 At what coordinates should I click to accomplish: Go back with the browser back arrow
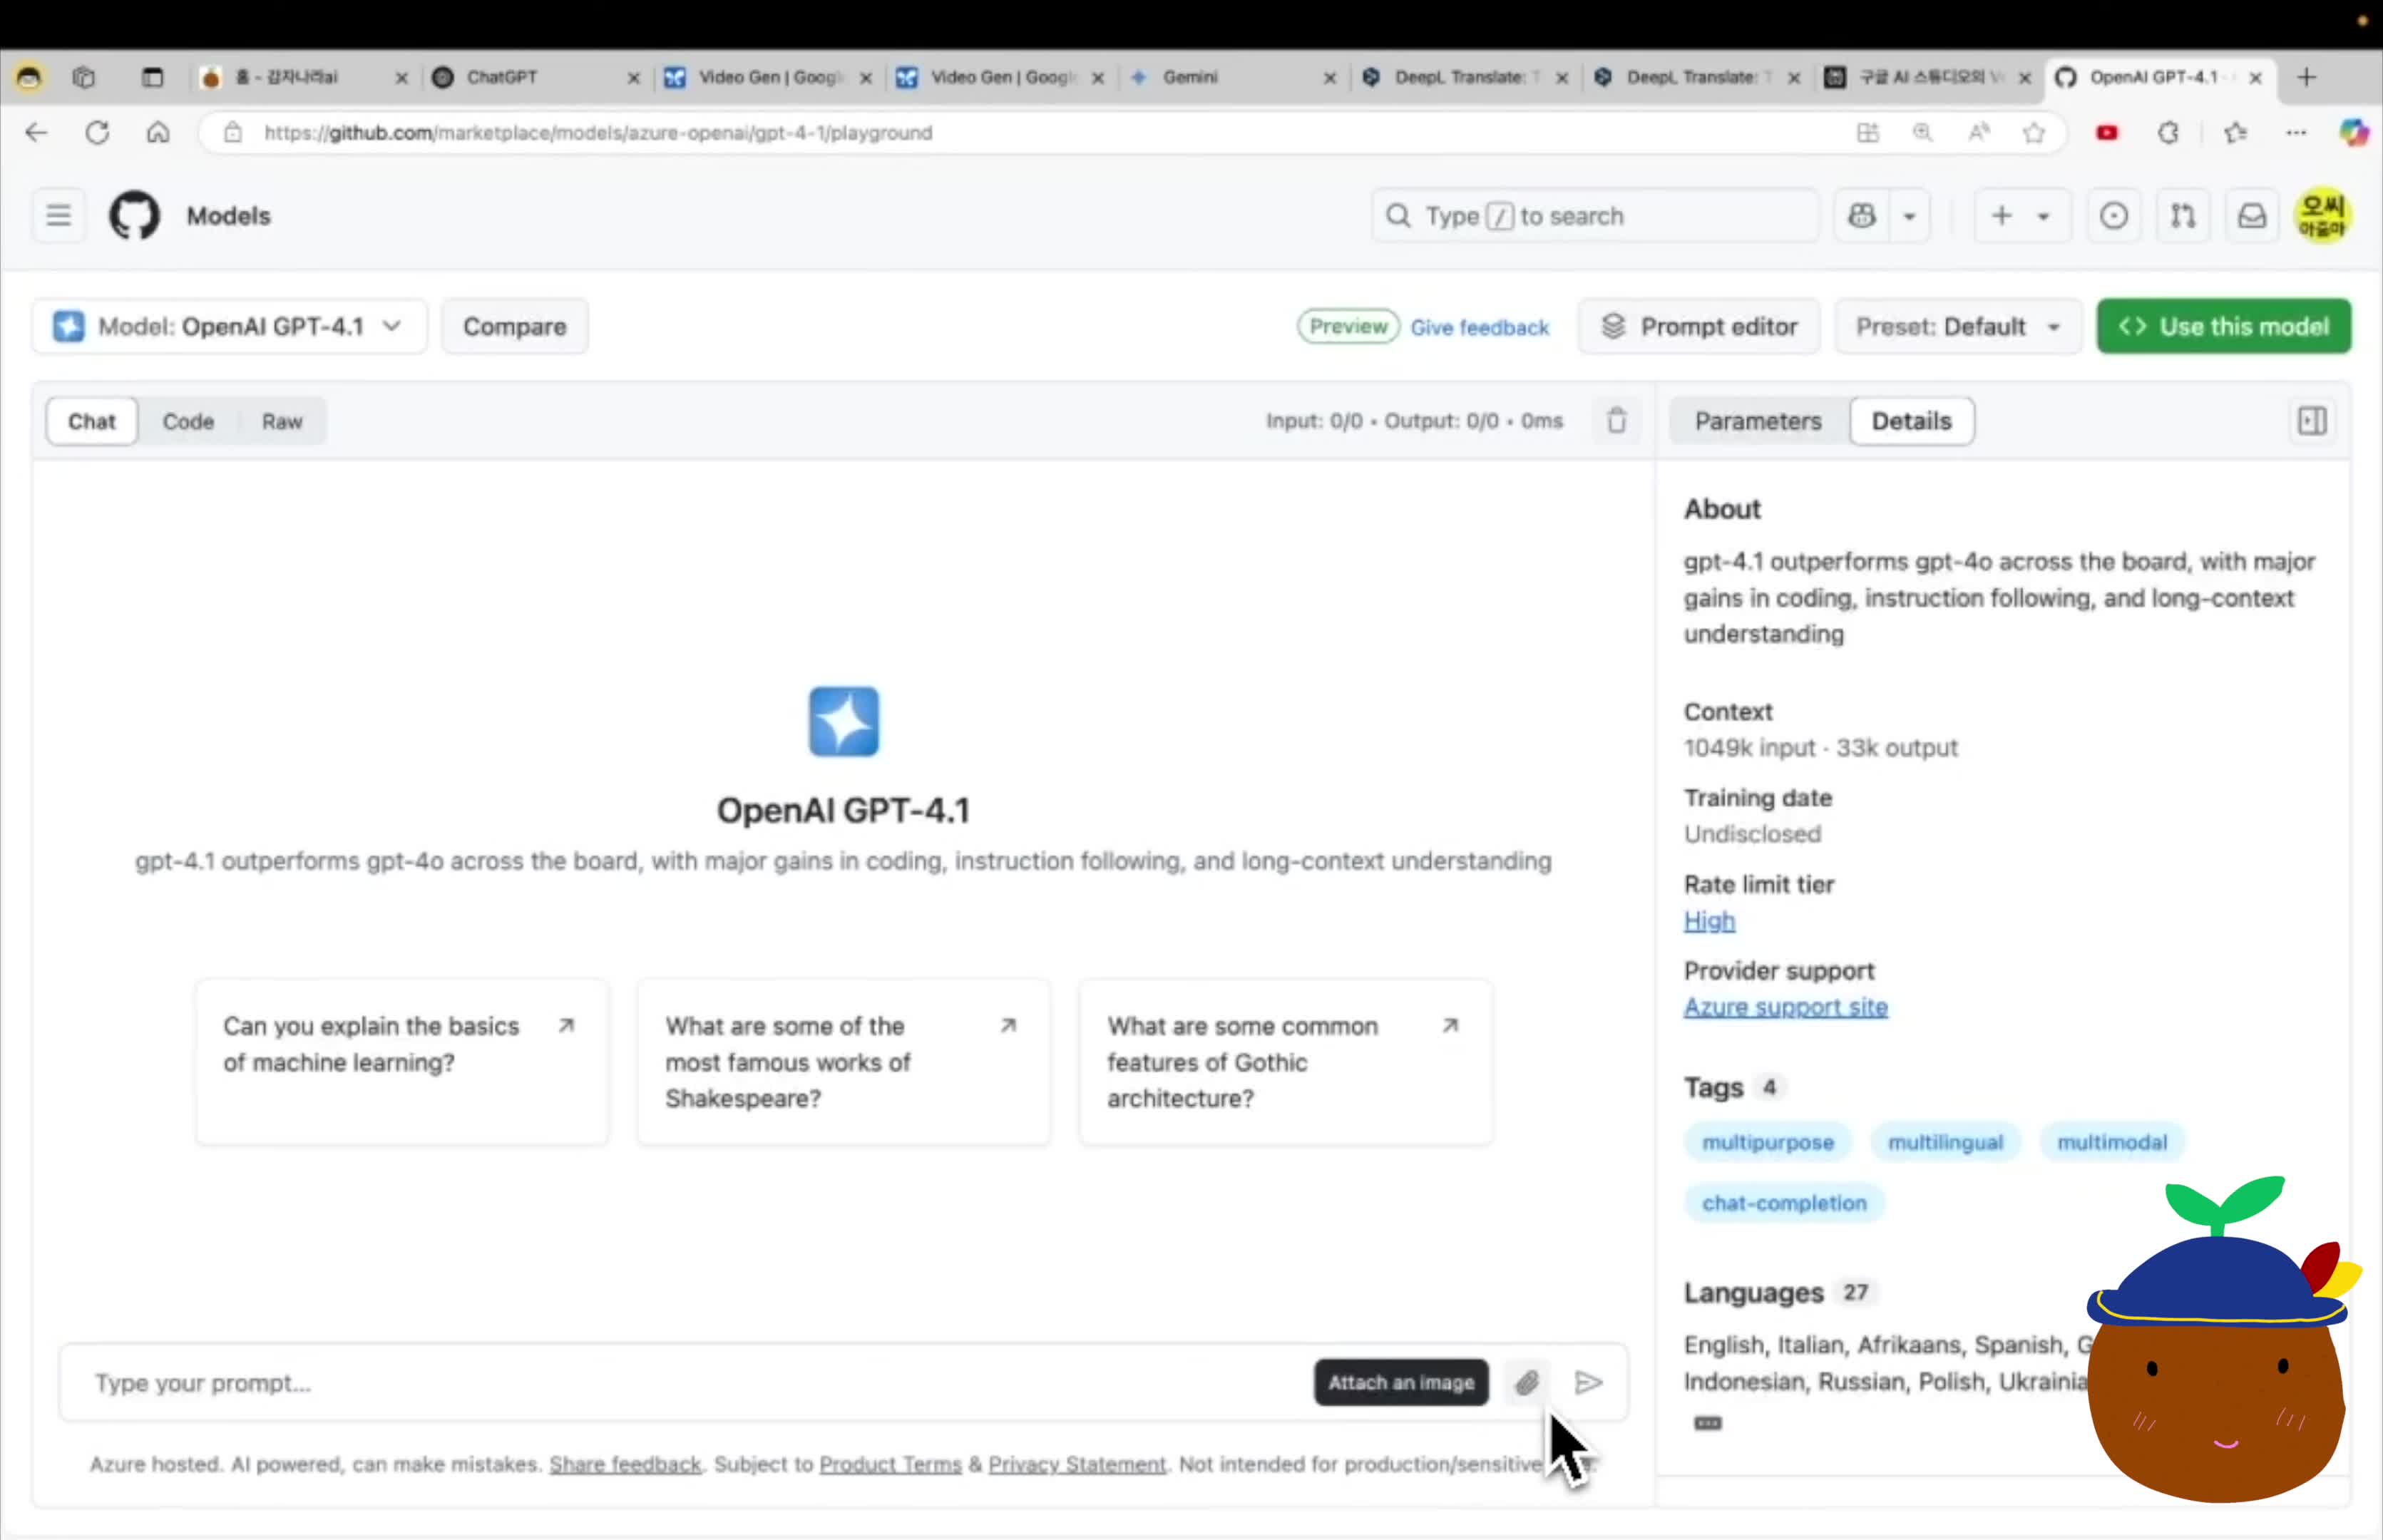click(x=36, y=133)
